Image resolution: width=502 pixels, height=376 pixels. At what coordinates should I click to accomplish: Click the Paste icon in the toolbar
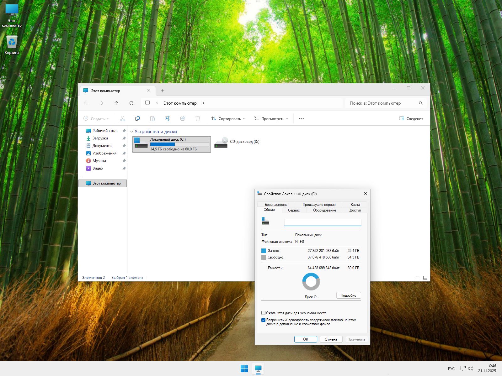[152, 118]
